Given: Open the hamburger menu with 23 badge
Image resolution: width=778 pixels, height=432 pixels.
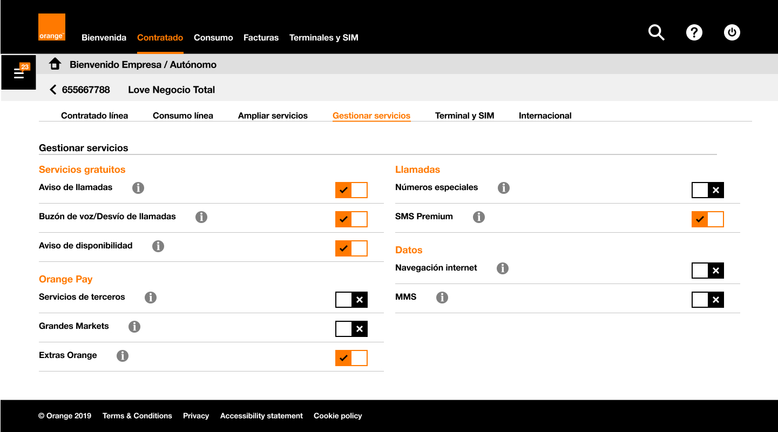Looking at the screenshot, I should tap(19, 72).
